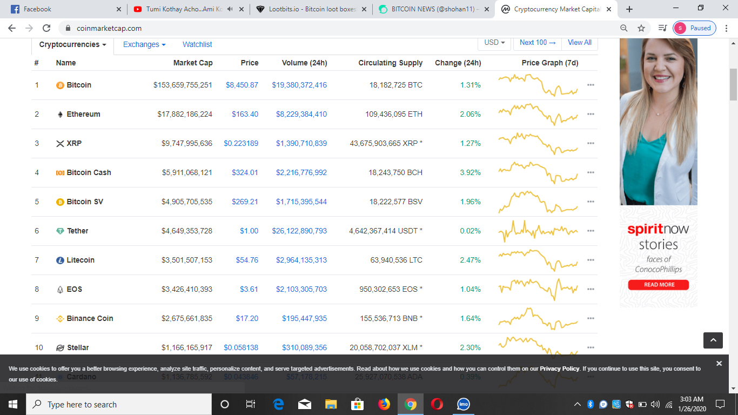The image size is (738, 415).
Task: Click the scroll-to-top arrow button
Action: coord(713,340)
